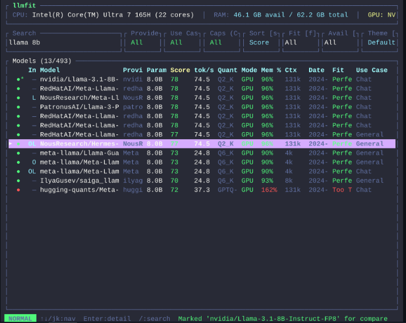
Task: Open the Caps filter box
Action: [x=222, y=42]
